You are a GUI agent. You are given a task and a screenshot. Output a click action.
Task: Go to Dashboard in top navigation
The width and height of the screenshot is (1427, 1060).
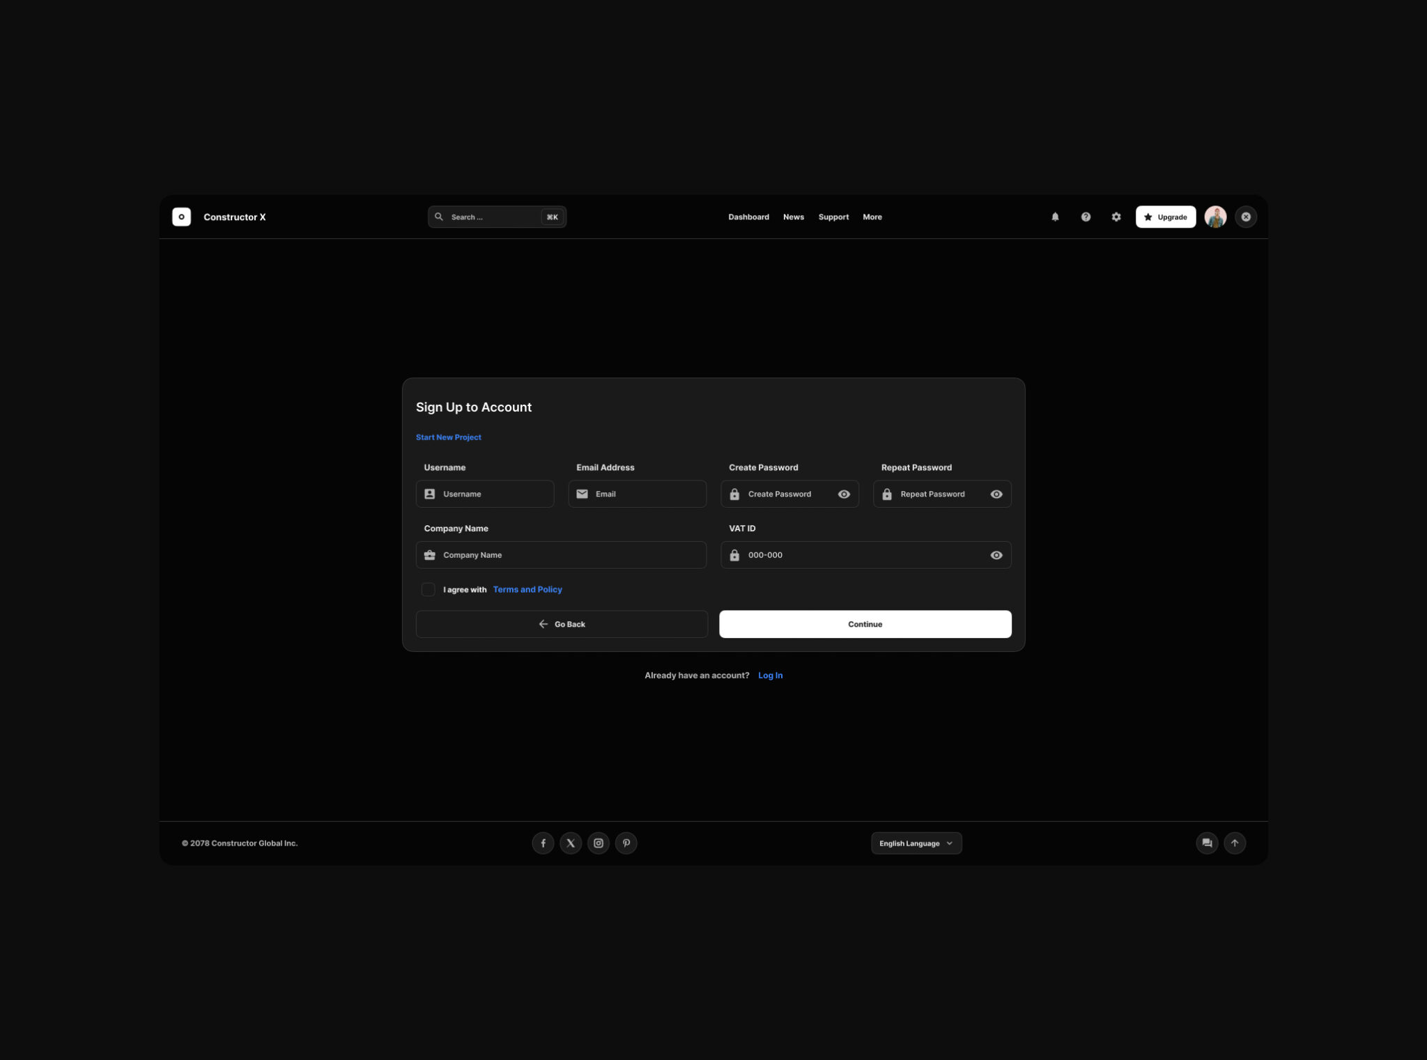(748, 217)
